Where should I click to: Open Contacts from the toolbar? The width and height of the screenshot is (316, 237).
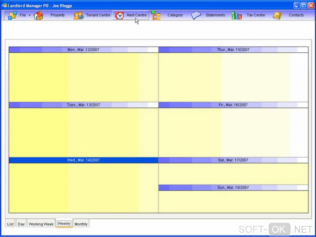click(x=296, y=15)
